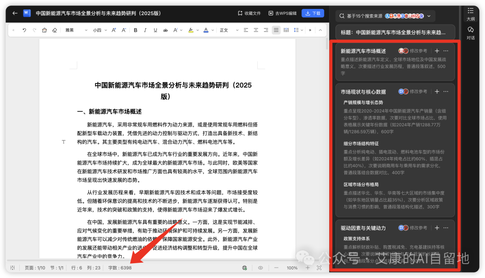Click the 下载 download button
The image size is (485, 278).
coord(313,13)
